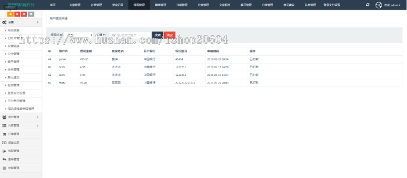Expand the 设置 section chevron

coord(38,23)
